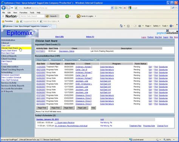Open the Favorites menu
This screenshot has width=179, height=142.
click(23, 12)
